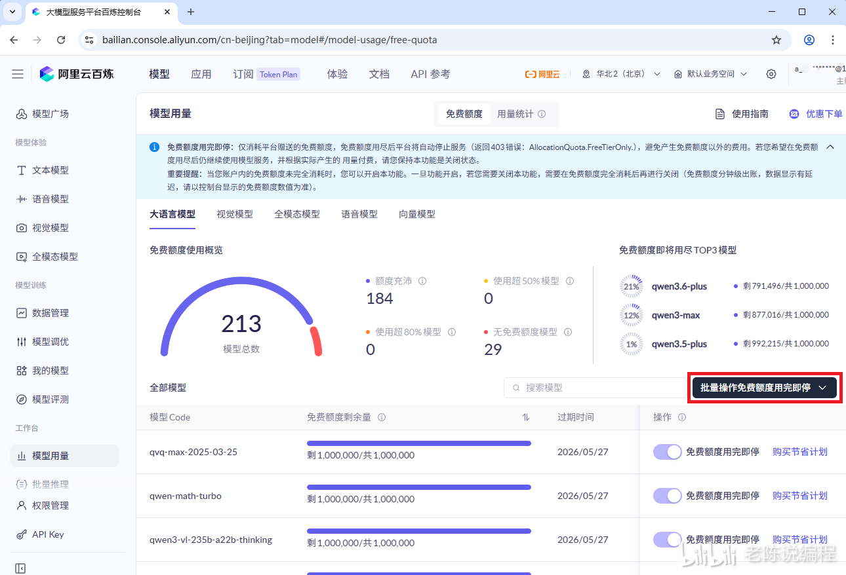Open sidebar 全模态模型 under 模型体验
Screen dimensions: 846x575
pyautogui.click(x=47, y=257)
